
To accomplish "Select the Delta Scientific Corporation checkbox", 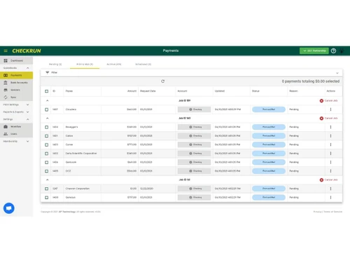I will (x=47, y=154).
